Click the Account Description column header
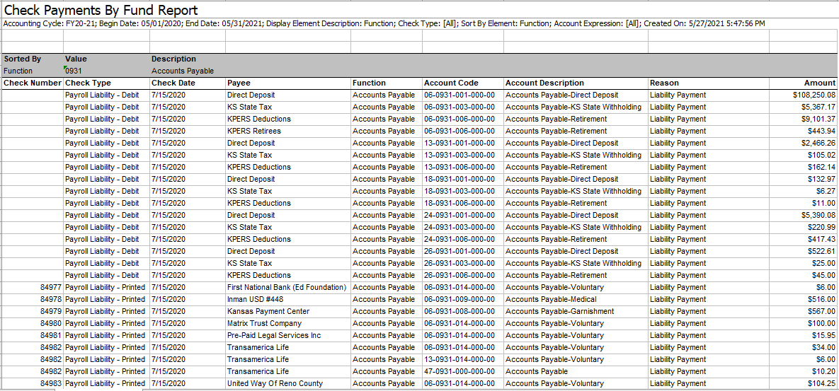This screenshot has width=839, height=391. click(x=576, y=83)
